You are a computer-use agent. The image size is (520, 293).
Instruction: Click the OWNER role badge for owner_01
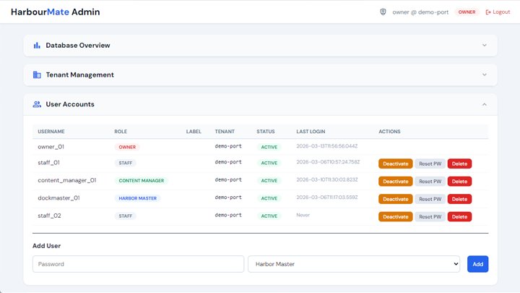point(127,147)
